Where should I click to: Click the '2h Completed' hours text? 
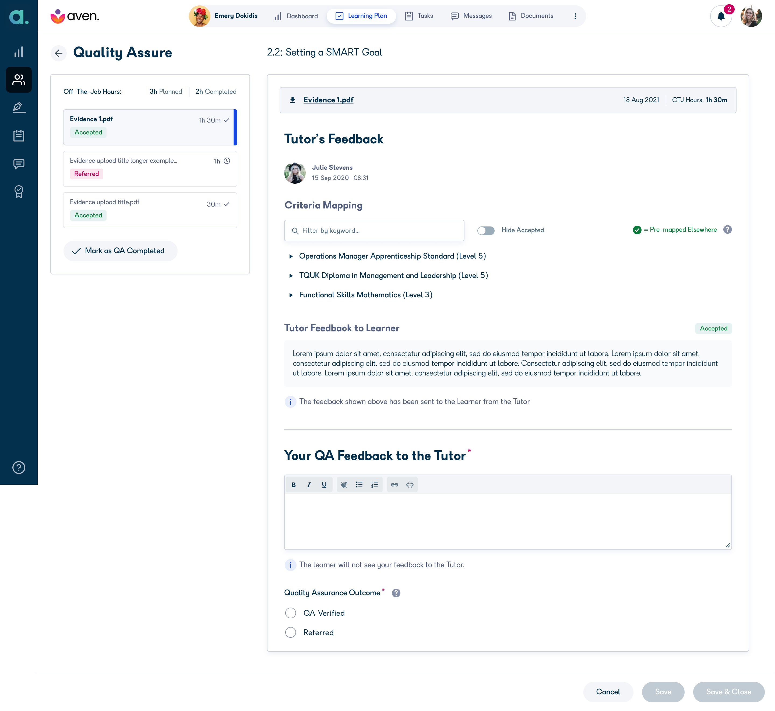216,92
